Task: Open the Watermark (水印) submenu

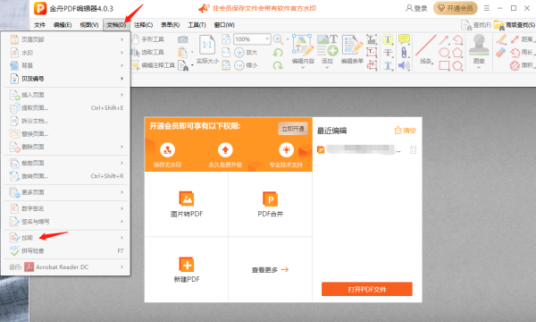Action: click(x=65, y=53)
